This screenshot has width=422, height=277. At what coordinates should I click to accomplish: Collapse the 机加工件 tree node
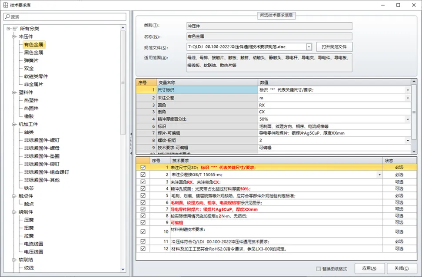coord(14,124)
